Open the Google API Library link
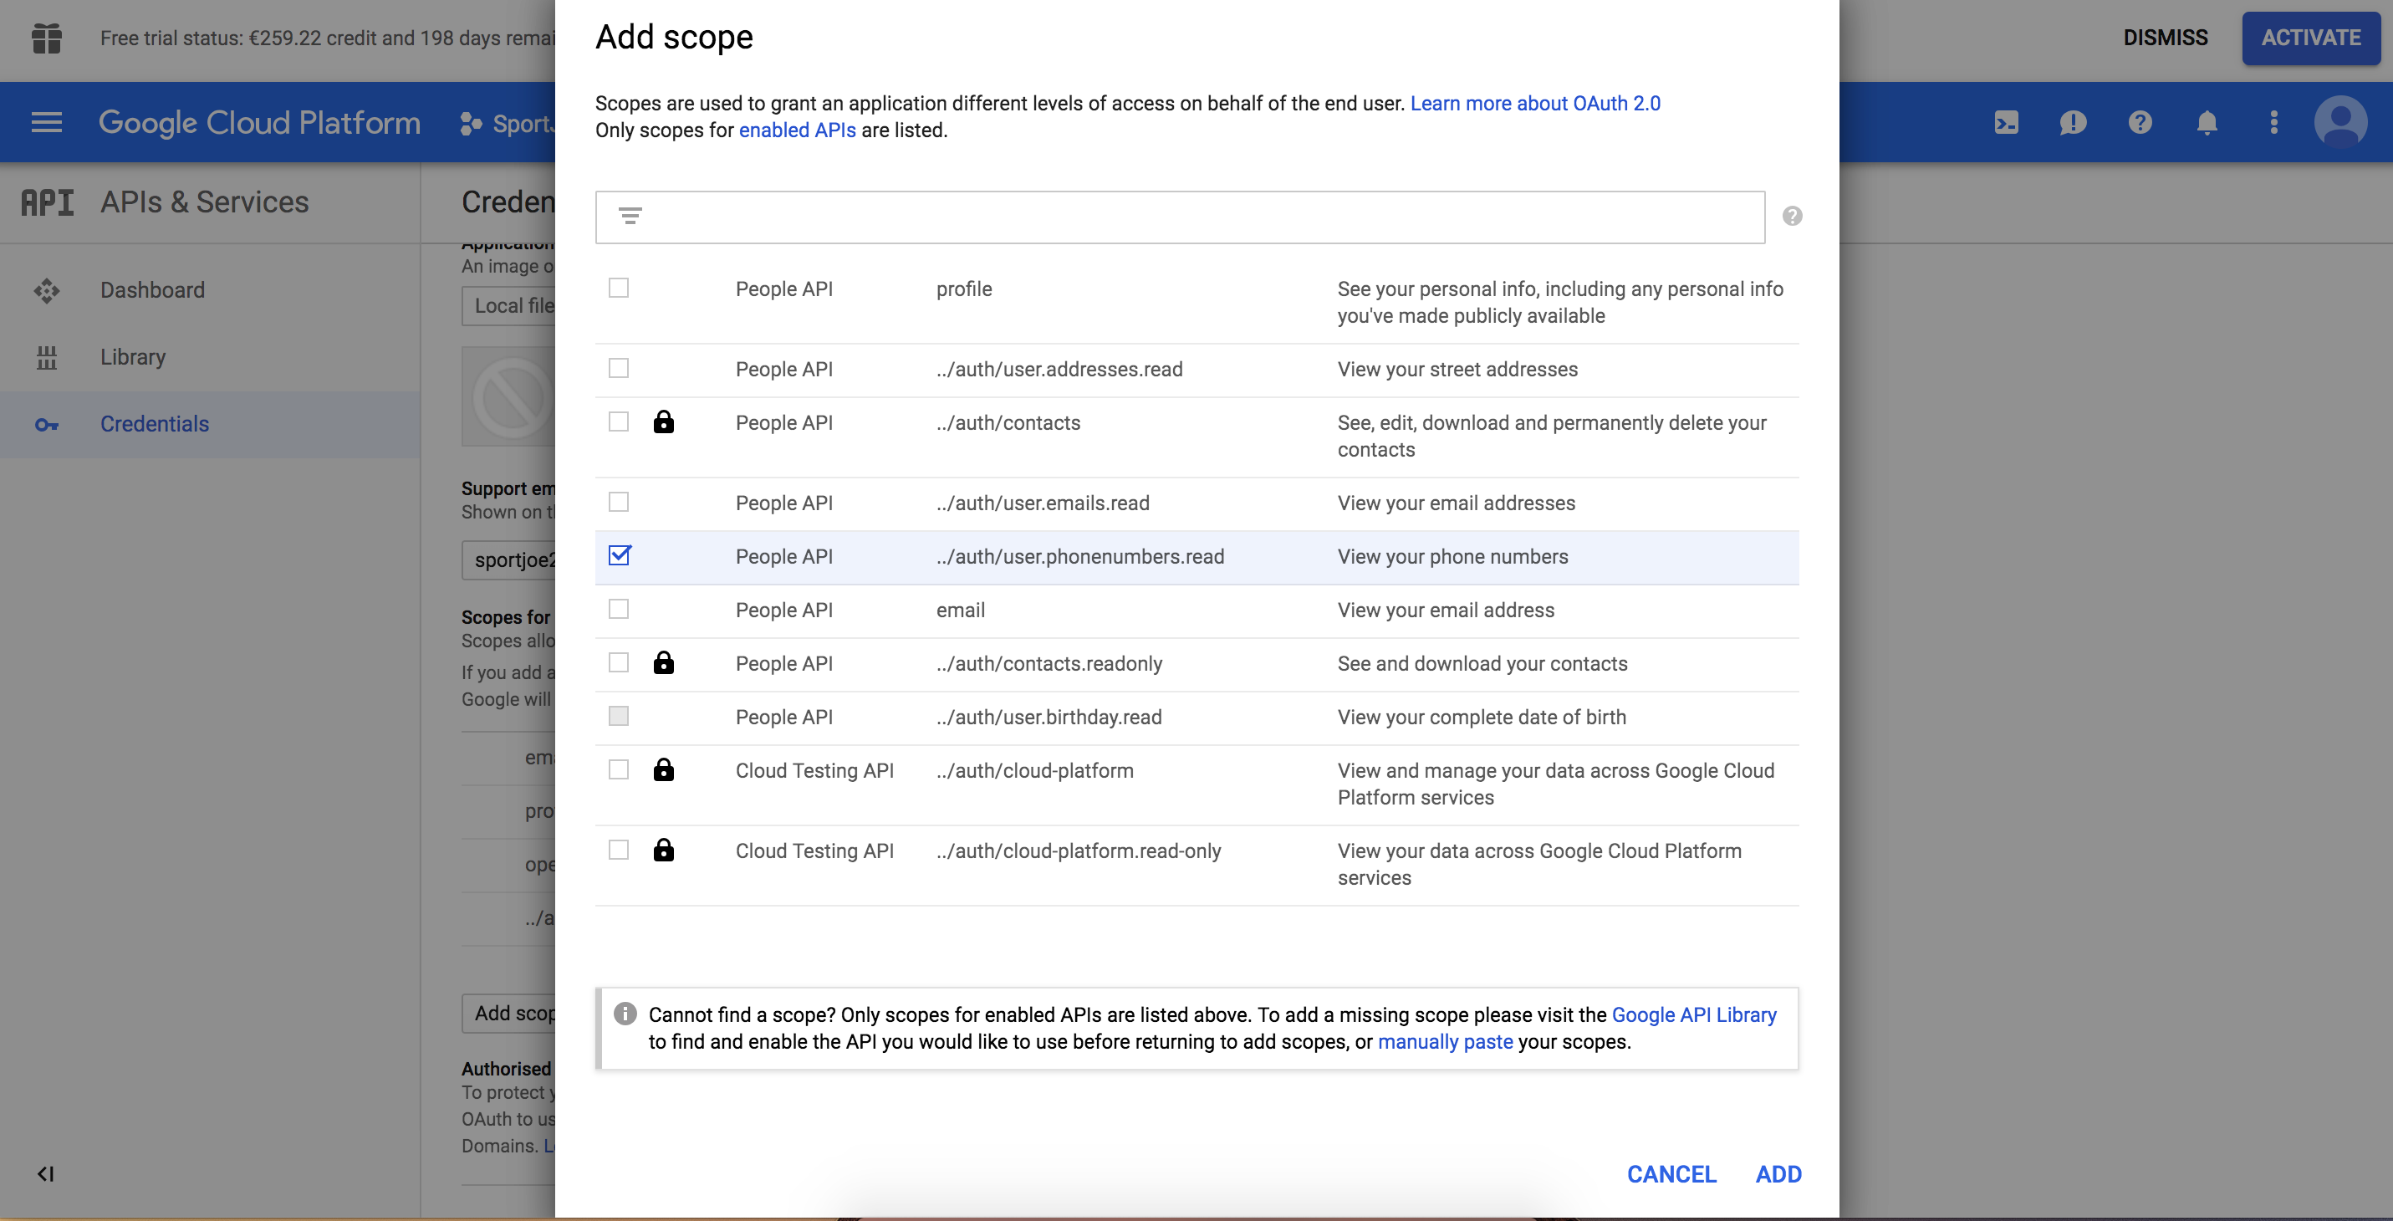The height and width of the screenshot is (1221, 2393). [1695, 1015]
